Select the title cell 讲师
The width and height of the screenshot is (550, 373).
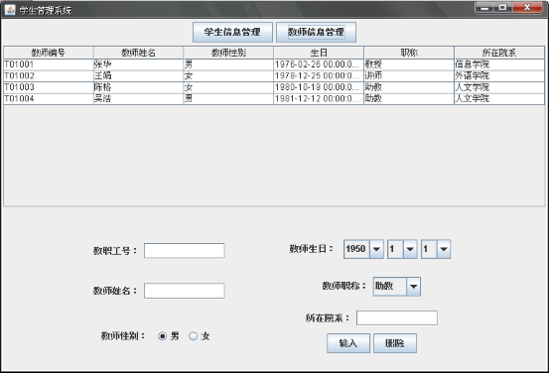[x=409, y=76]
